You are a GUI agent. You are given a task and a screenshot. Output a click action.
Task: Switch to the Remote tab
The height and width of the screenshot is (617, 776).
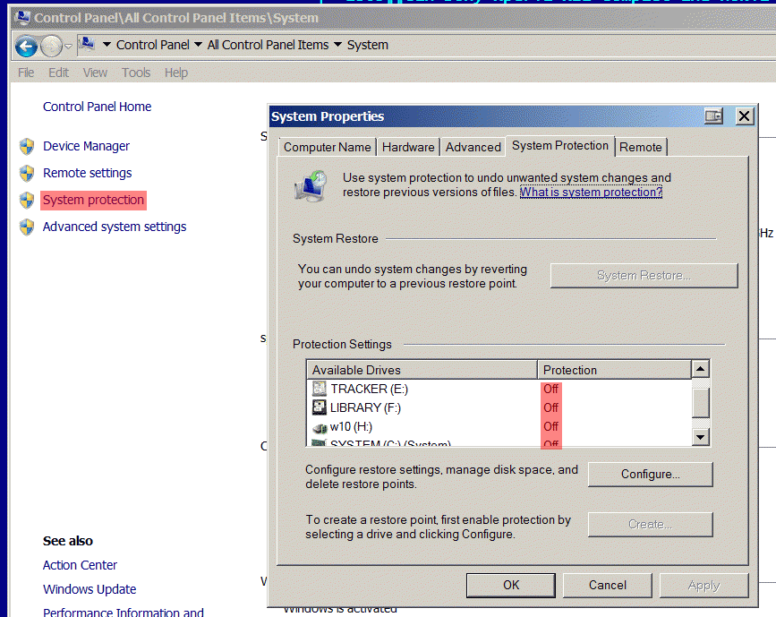click(640, 147)
